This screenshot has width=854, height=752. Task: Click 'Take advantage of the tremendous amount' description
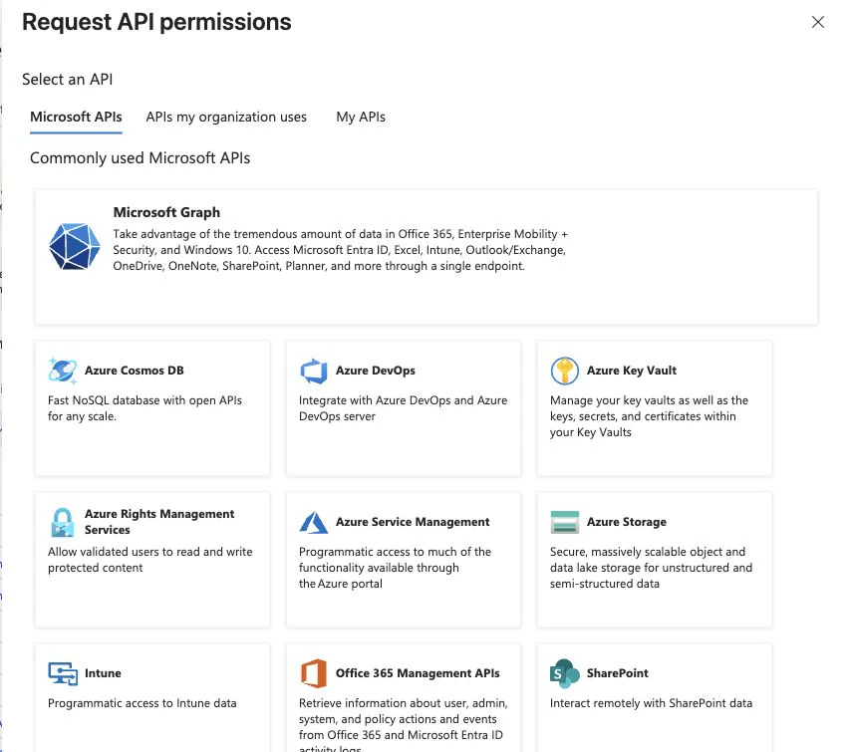pos(341,250)
